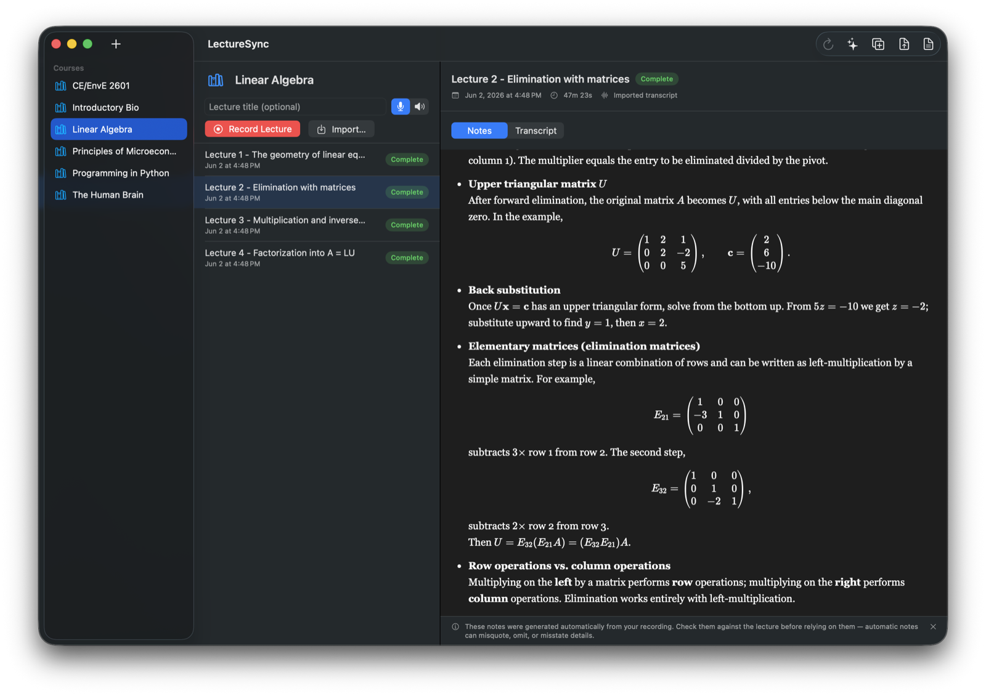Click the info icon in the notice banner
Screen dimensions: 986x696
455,627
